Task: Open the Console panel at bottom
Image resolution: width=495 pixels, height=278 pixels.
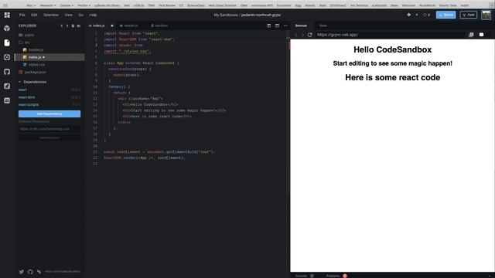Action: click(x=301, y=276)
